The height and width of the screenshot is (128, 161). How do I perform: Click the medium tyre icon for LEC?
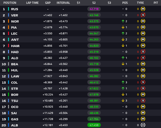(143, 33)
